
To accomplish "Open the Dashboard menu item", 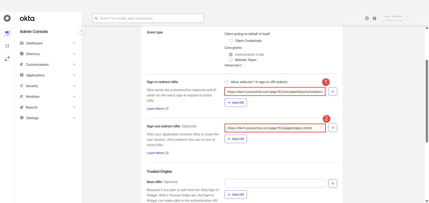I will pyautogui.click(x=34, y=43).
